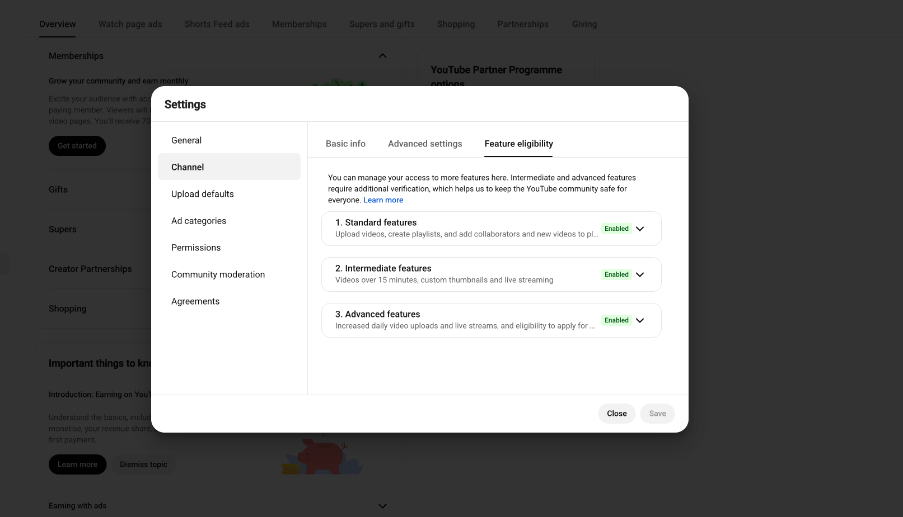Expand the Intermediate features section chevron
903x517 pixels.
pos(640,274)
